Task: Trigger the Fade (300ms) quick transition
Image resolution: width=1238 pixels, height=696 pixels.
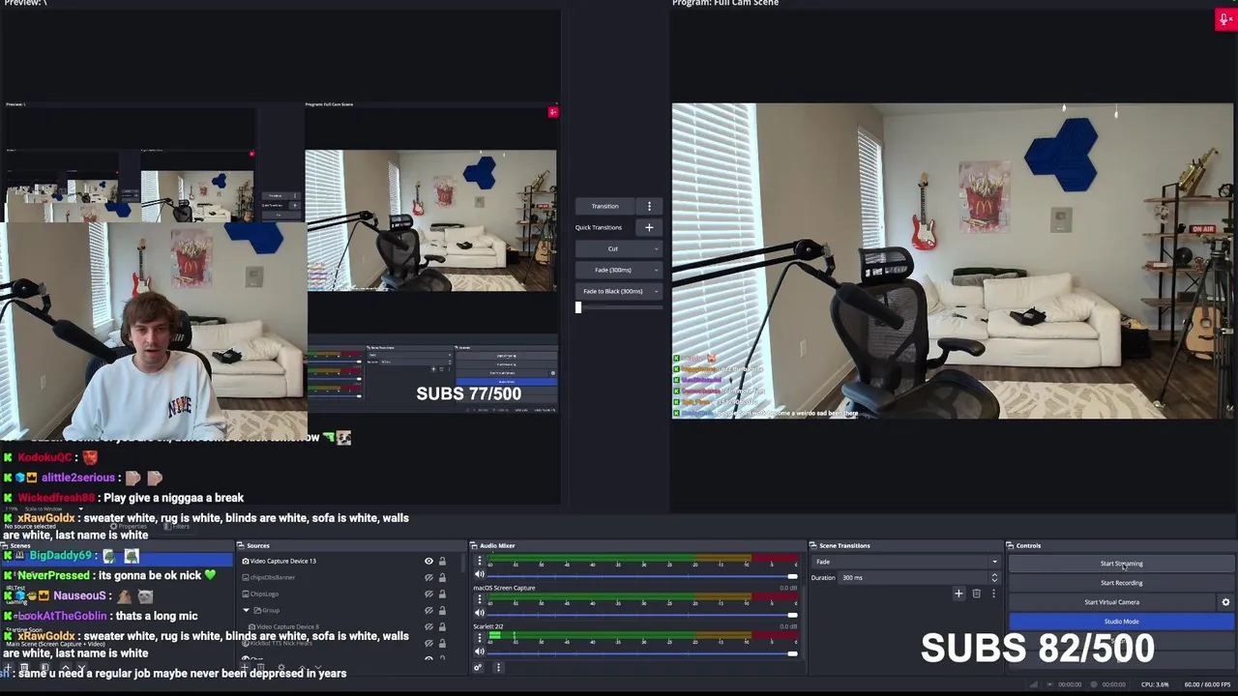Action: point(613,270)
